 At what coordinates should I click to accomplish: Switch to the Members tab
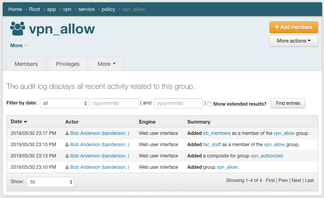pyautogui.click(x=26, y=64)
